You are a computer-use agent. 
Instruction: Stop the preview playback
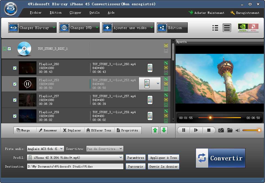[x=209, y=130]
